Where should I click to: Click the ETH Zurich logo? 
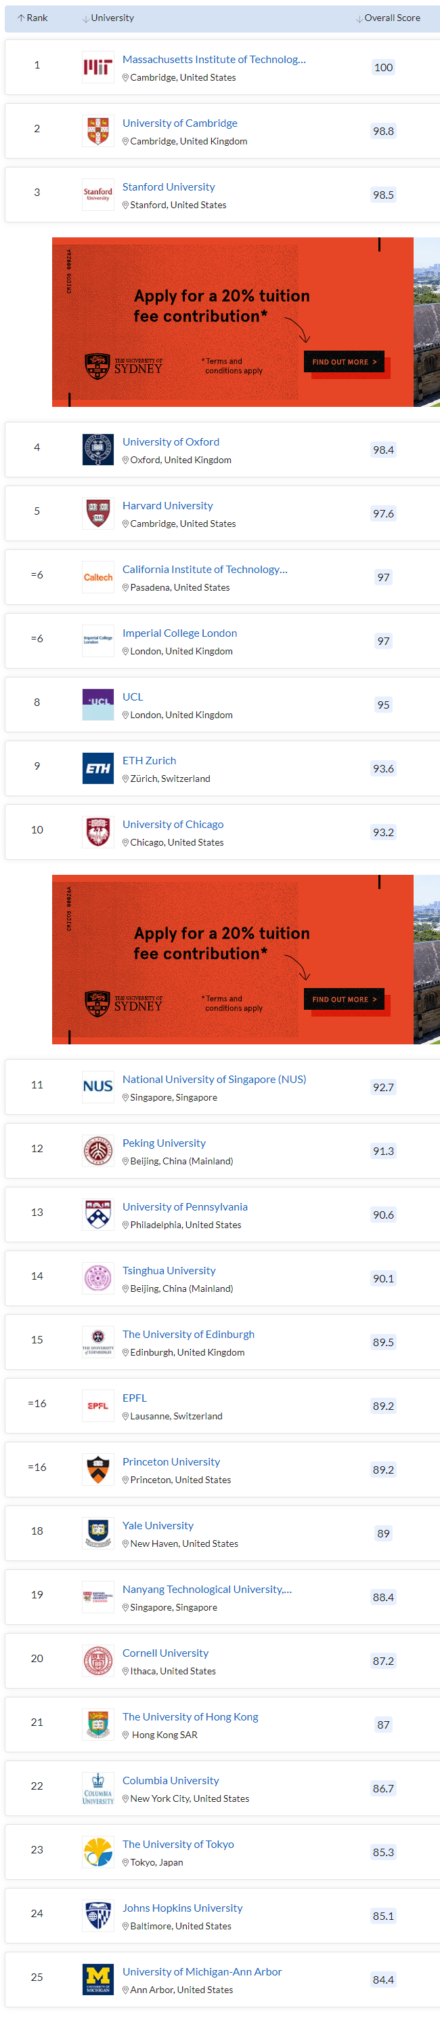pyautogui.click(x=97, y=768)
